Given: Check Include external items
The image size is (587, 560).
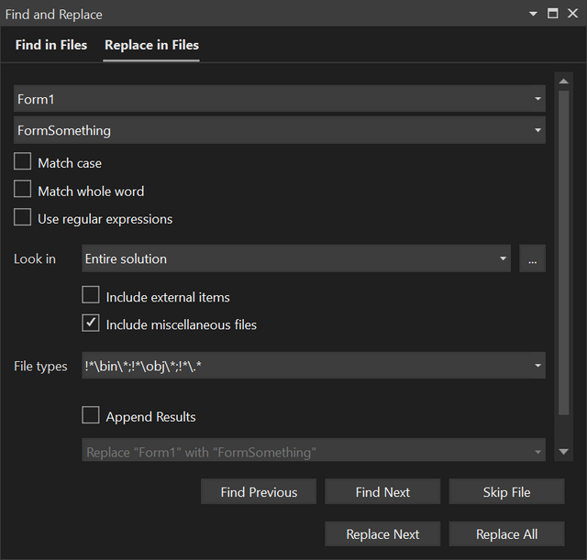Looking at the screenshot, I should [91, 295].
